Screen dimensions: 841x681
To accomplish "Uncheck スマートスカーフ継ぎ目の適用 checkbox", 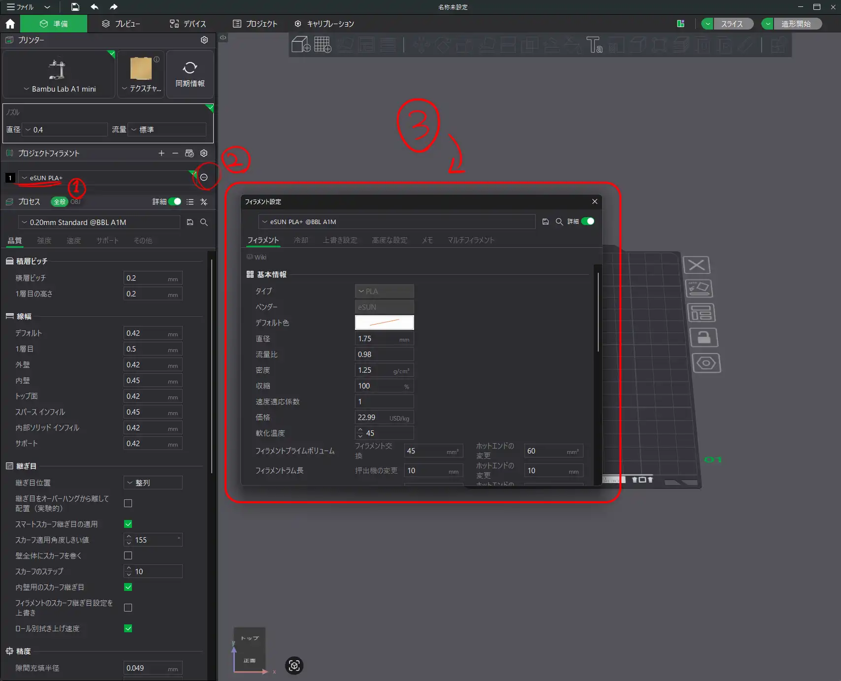I will pos(128,524).
